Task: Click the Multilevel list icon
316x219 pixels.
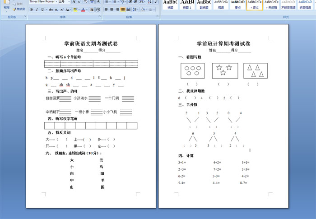Action: point(122,2)
